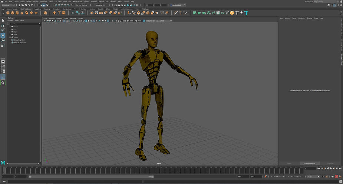Click the polygon cone shelf icon
343x184 pixels.
tap(22, 13)
